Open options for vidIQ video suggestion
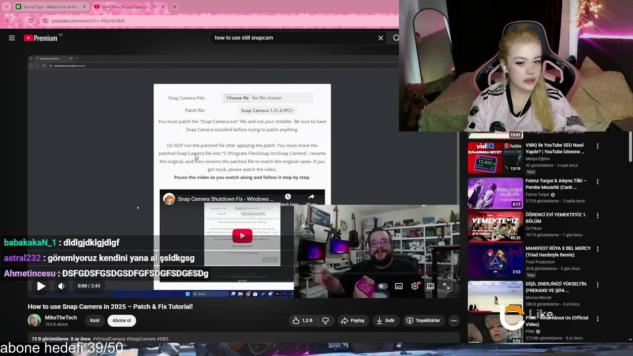Viewport: 633px width, 356px height. [597, 146]
